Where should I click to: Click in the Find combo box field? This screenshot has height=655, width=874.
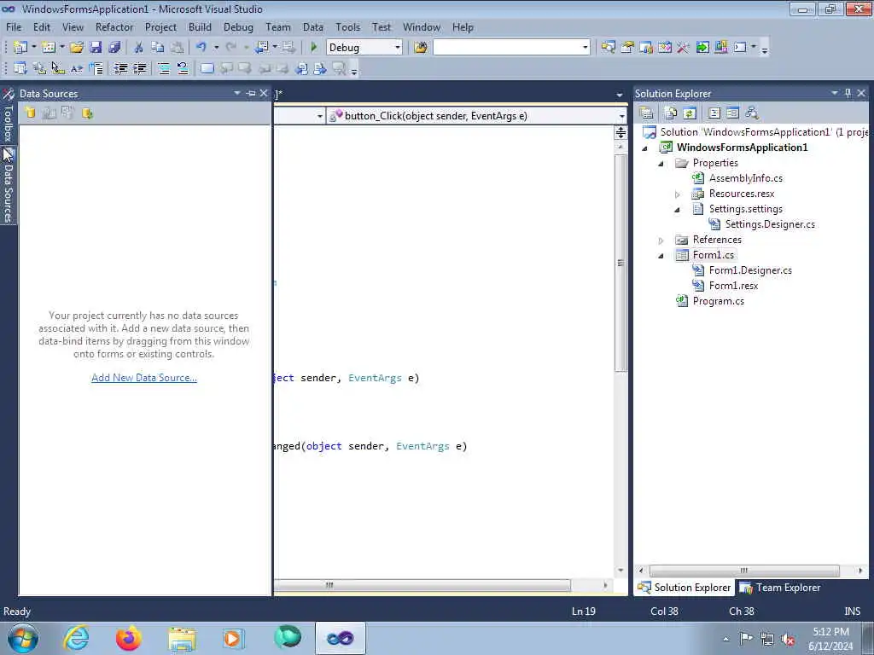(x=507, y=48)
